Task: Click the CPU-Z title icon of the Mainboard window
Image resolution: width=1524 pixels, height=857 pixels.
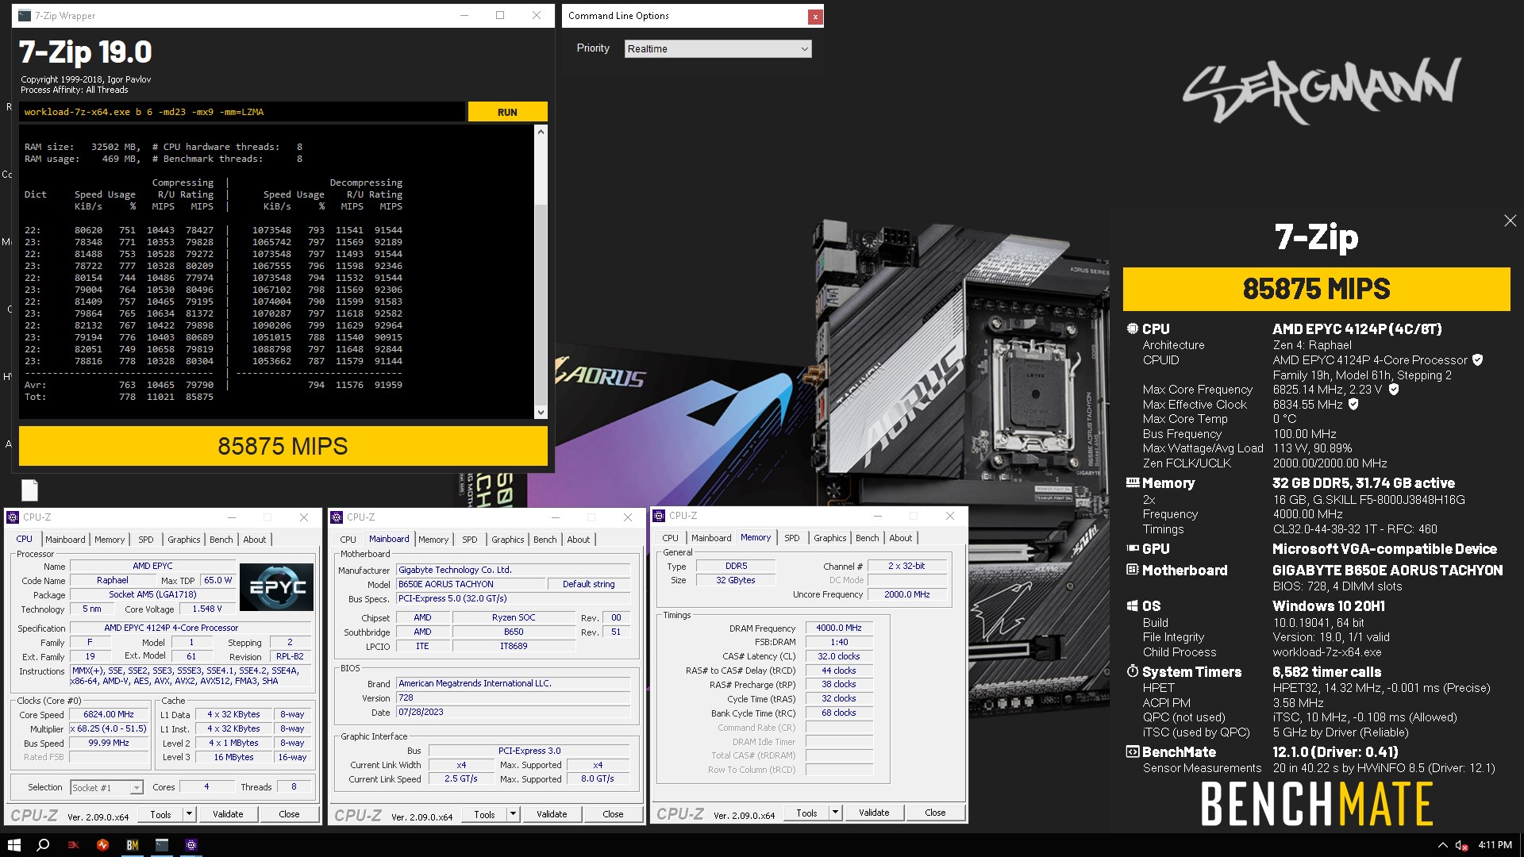Action: [337, 517]
